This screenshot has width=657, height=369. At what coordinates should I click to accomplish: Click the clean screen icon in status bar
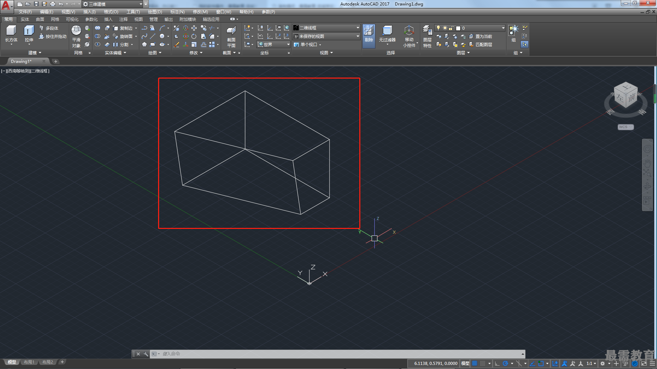point(644,364)
